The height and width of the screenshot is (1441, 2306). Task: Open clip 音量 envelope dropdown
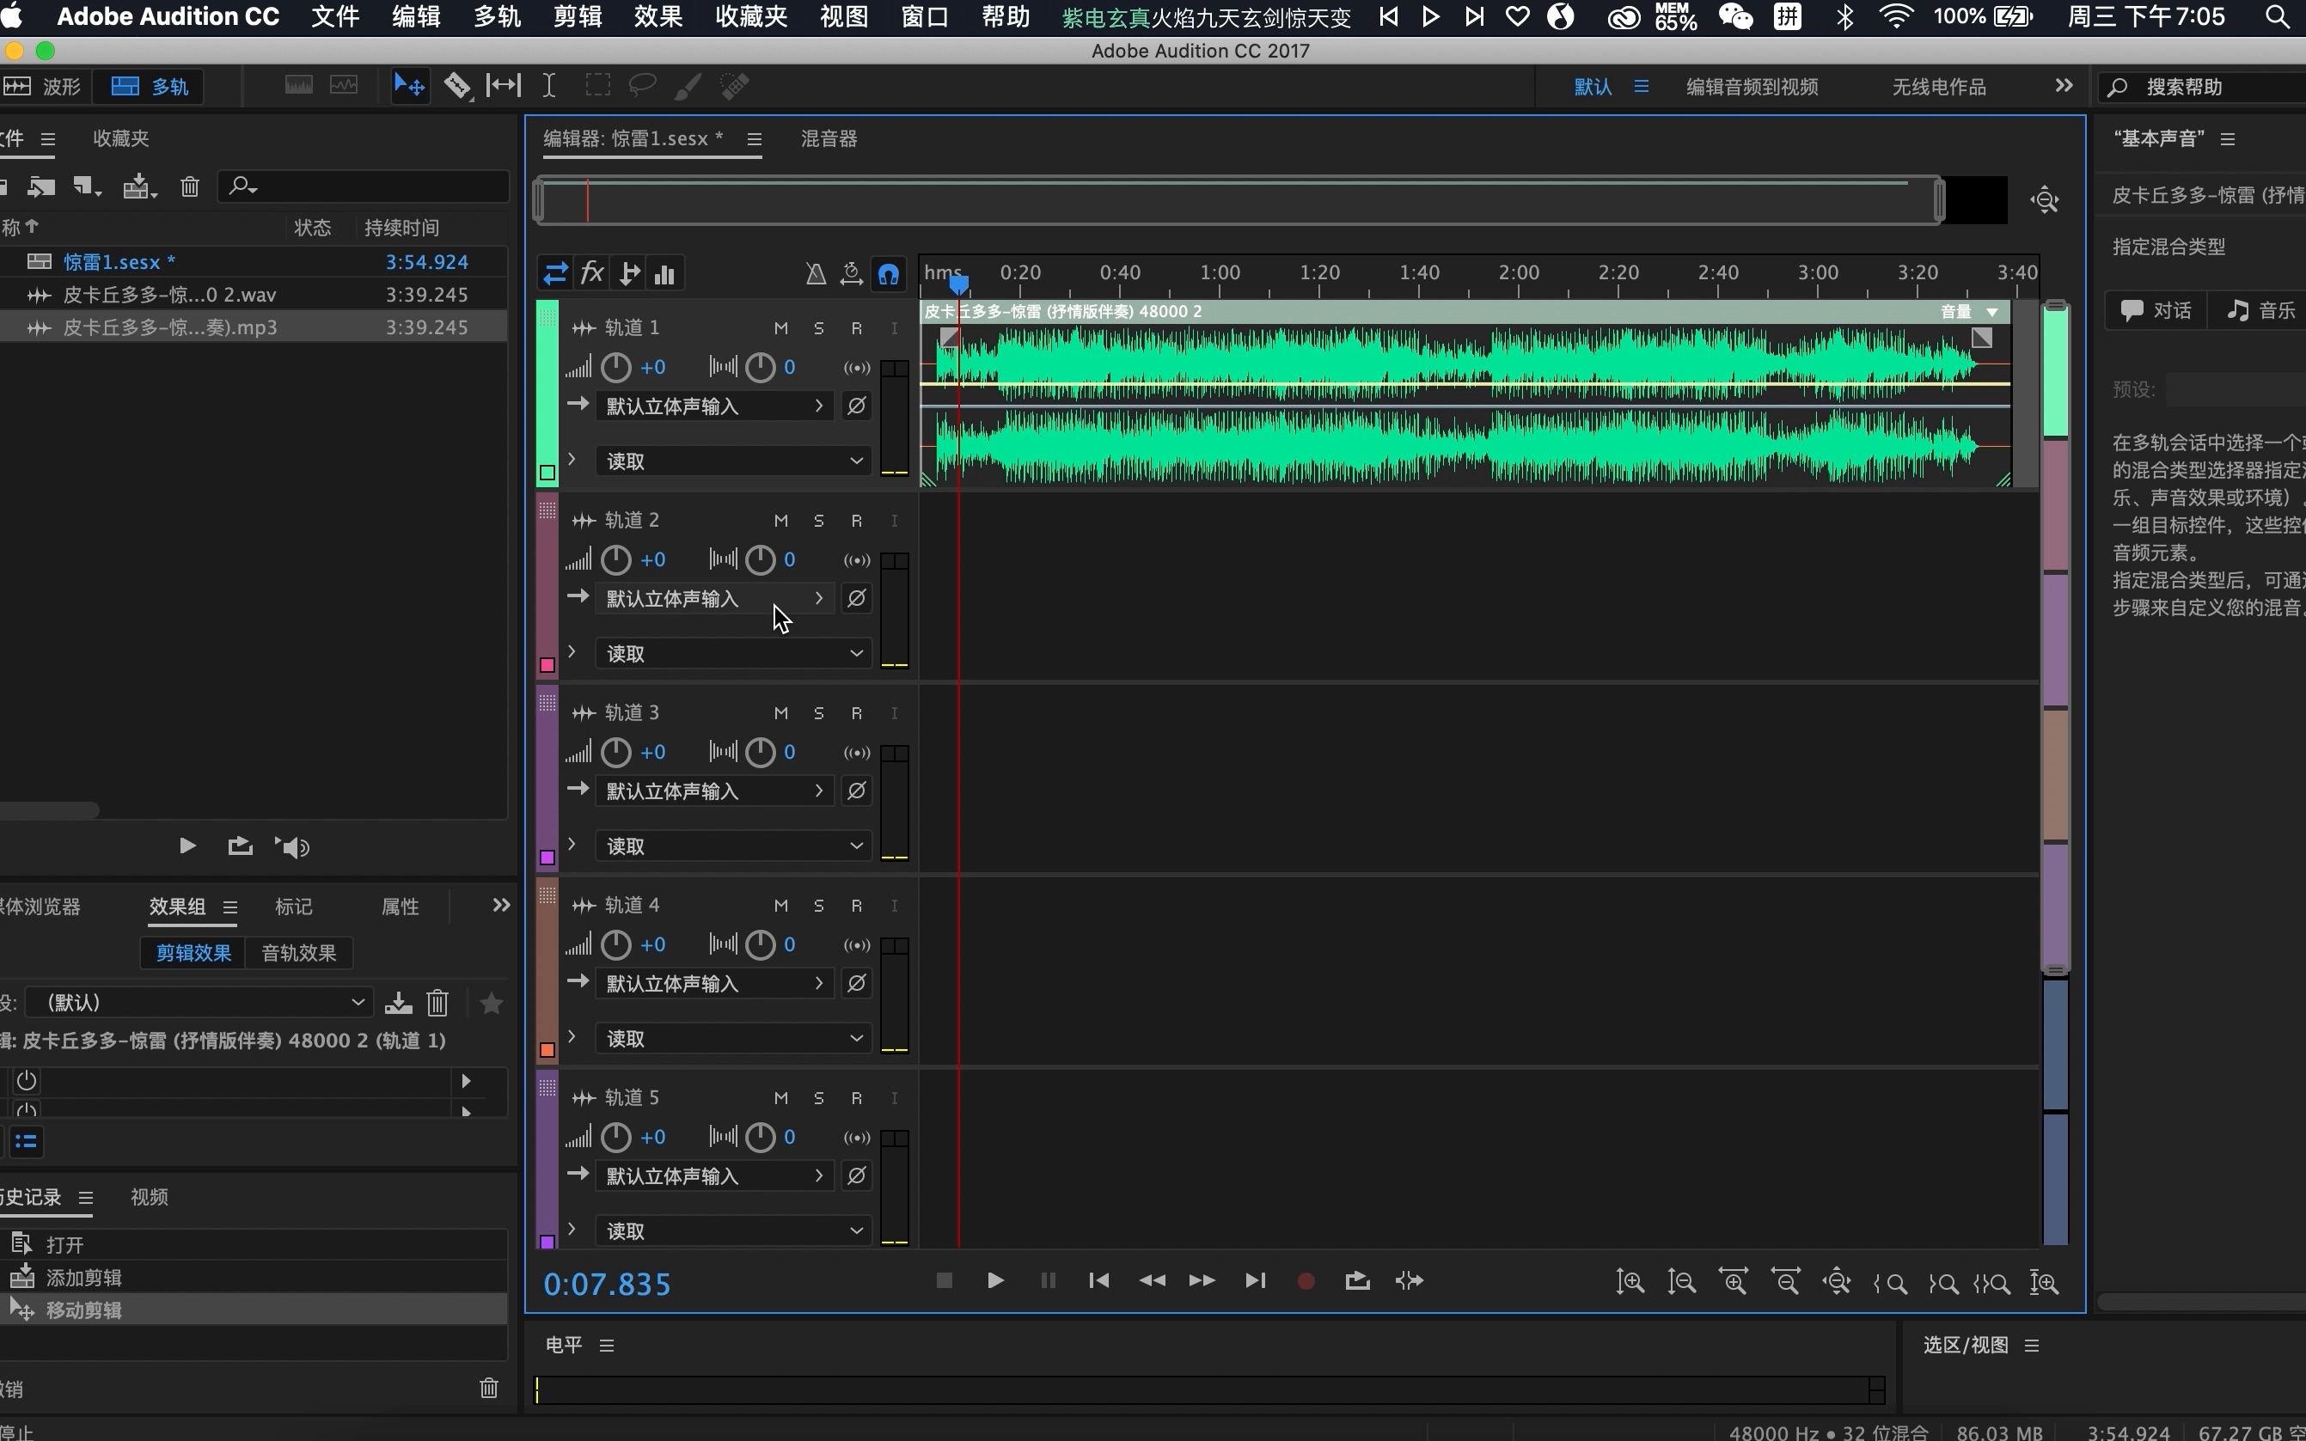pos(1991,312)
